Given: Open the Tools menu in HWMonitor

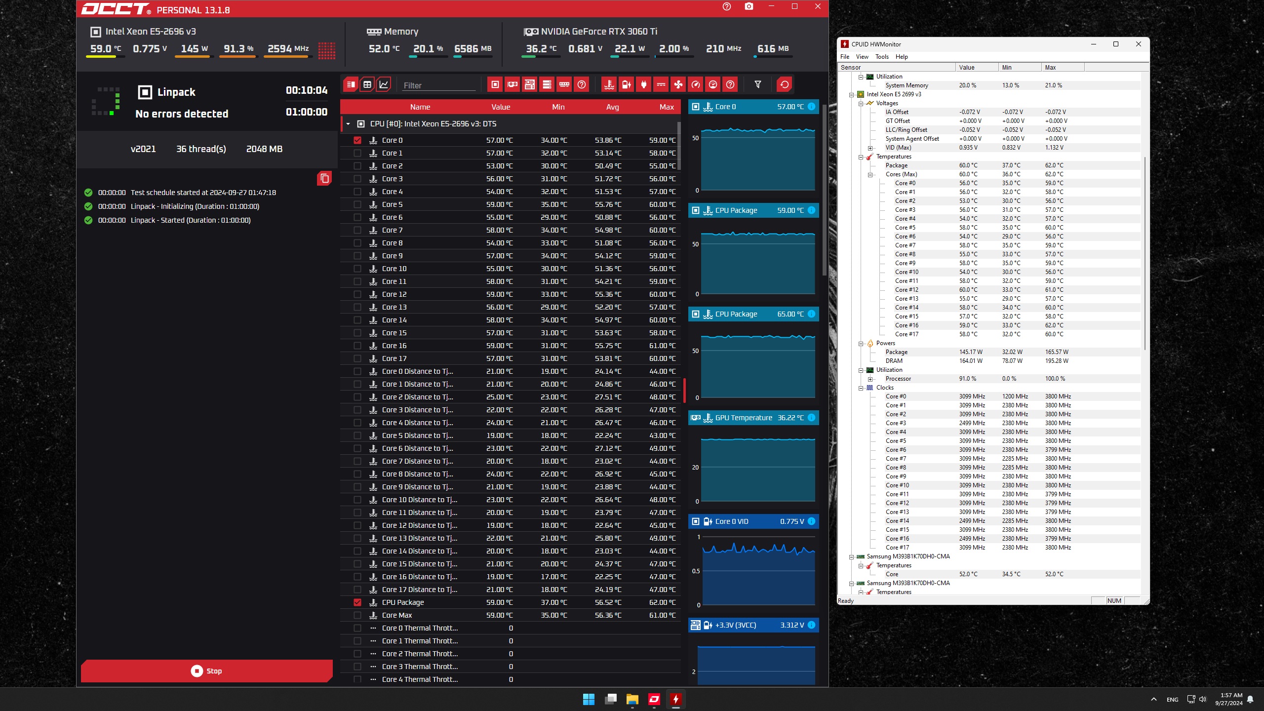Looking at the screenshot, I should tap(882, 57).
